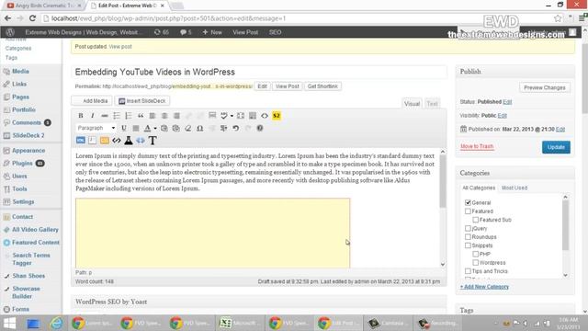Check the Wordpress category
Image resolution: width=588 pixels, height=331 pixels.
(x=476, y=262)
